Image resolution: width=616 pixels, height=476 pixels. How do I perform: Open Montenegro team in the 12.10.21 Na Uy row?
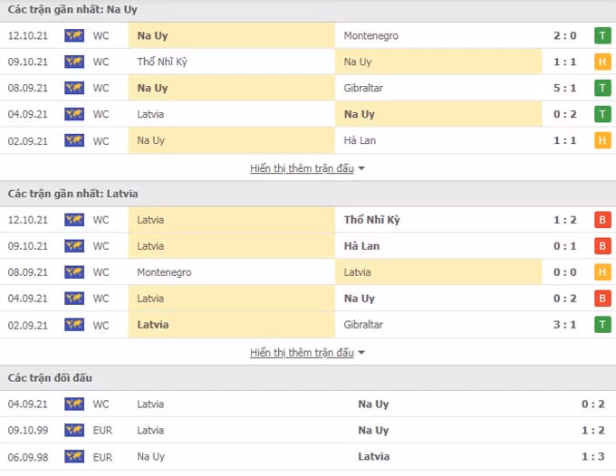(371, 35)
